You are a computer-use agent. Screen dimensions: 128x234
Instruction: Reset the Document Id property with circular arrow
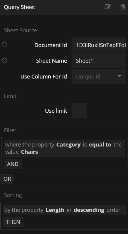click(x=4, y=45)
